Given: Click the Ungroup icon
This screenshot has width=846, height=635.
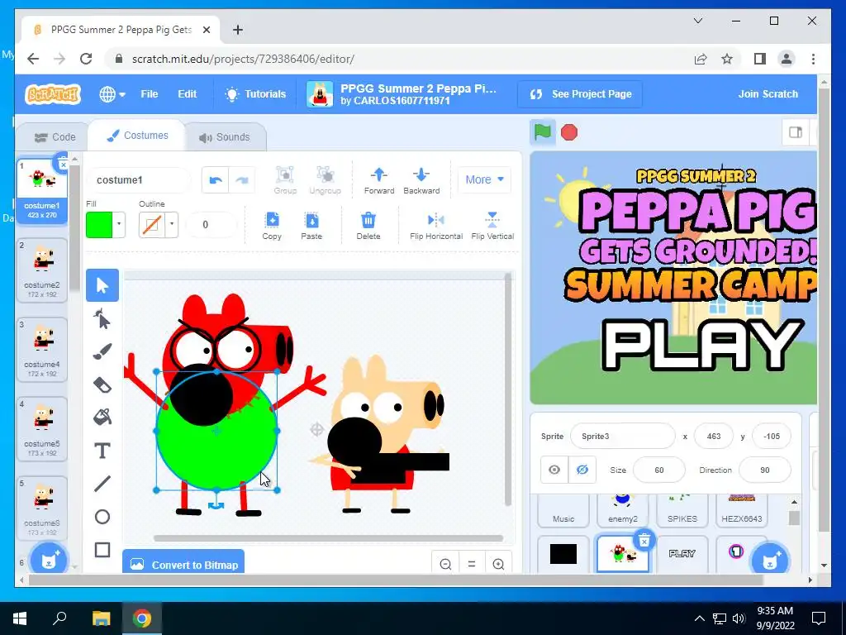Looking at the screenshot, I should point(325,179).
